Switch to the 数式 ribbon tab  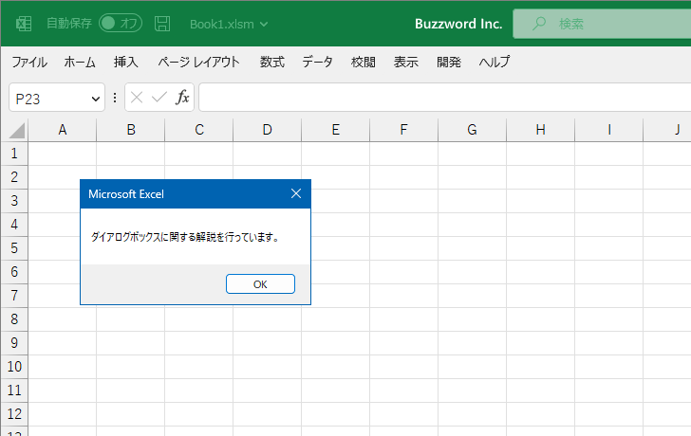[x=271, y=62]
